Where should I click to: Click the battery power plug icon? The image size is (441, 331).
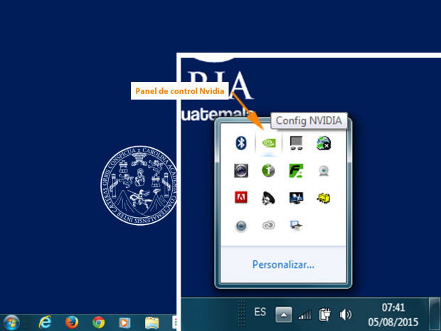[x=326, y=314]
